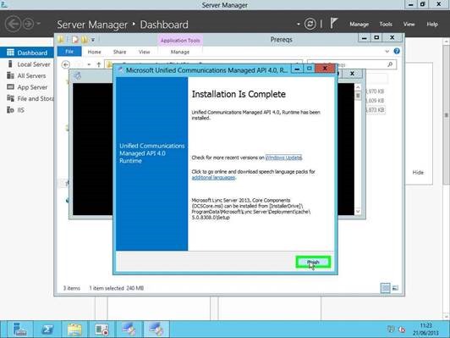Image resolution: width=450 pixels, height=338 pixels.
Task: Click the IIS role icon
Action: point(10,110)
